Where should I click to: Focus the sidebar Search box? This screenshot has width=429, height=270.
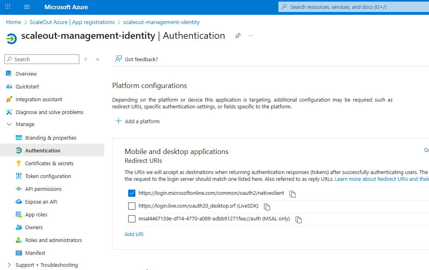tap(42, 59)
